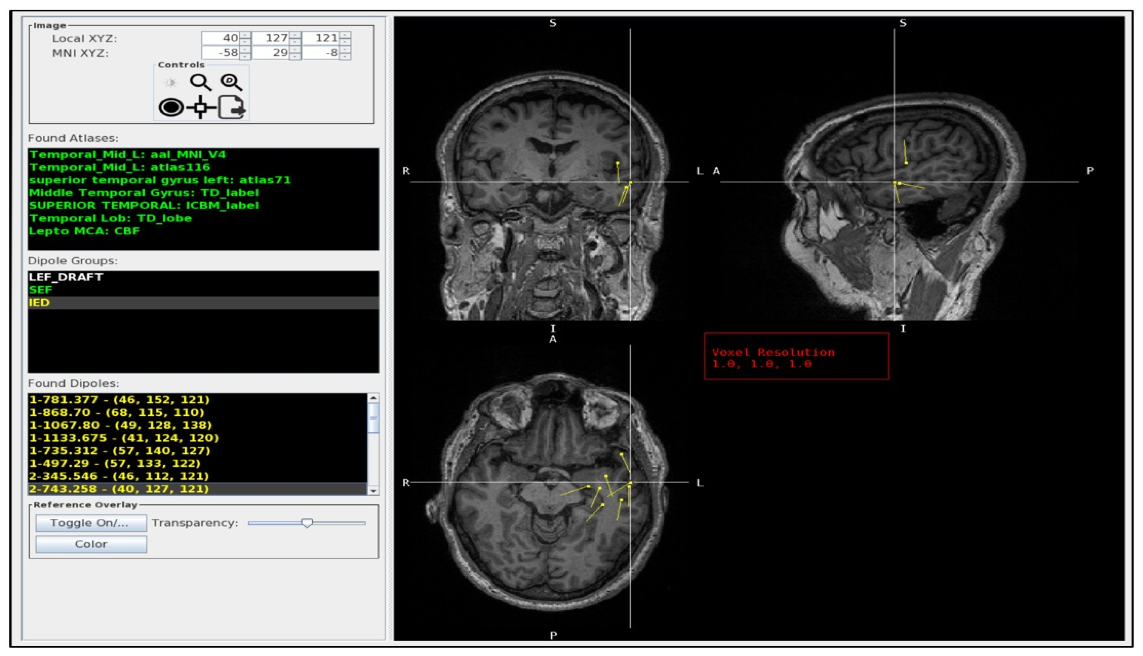Select the IED dipole group
The image size is (1143, 656).
40,302
